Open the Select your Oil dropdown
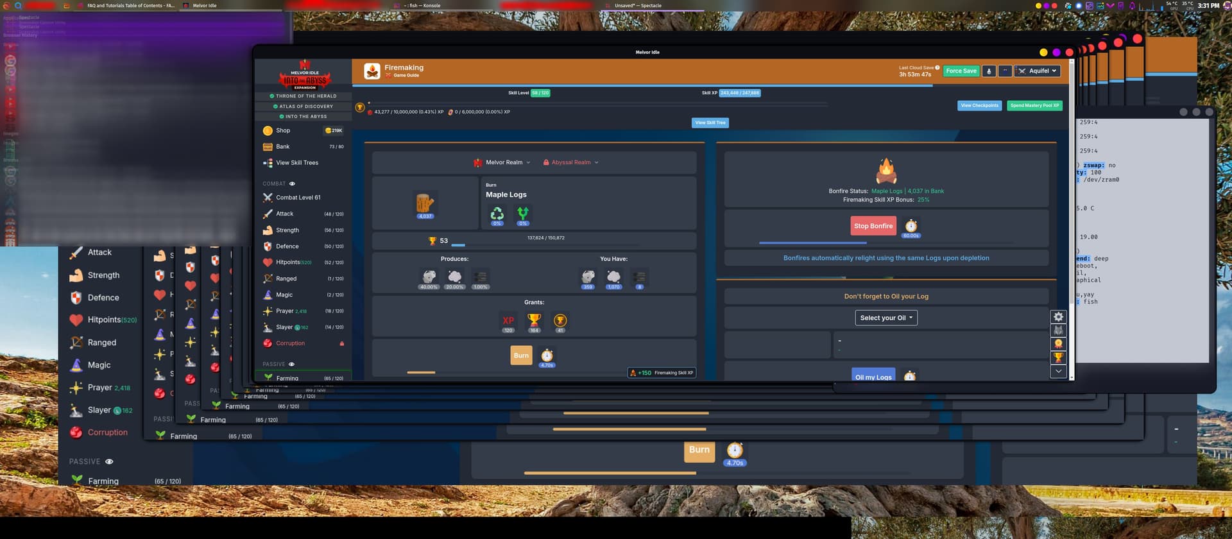Screen dimensions: 1232x539 (x=886, y=318)
